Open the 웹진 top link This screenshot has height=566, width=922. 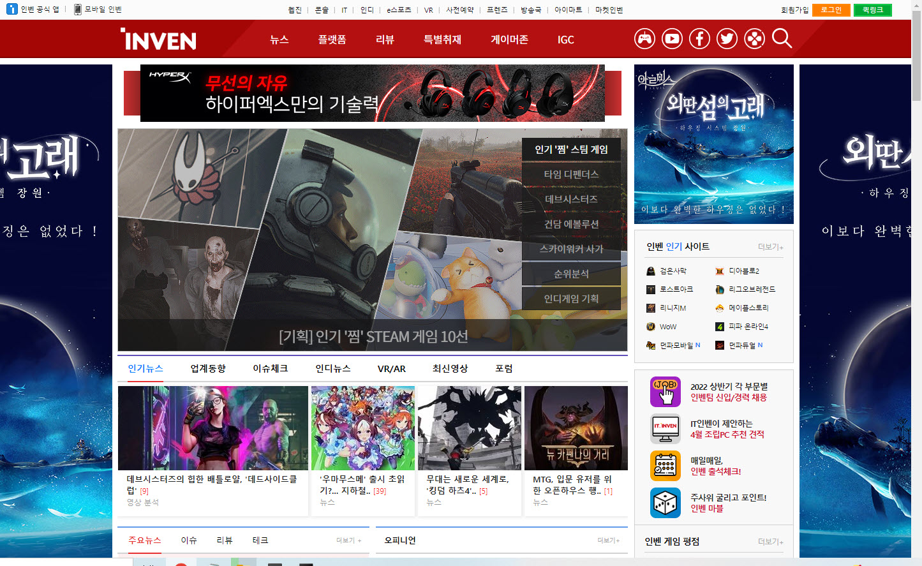[x=295, y=10]
